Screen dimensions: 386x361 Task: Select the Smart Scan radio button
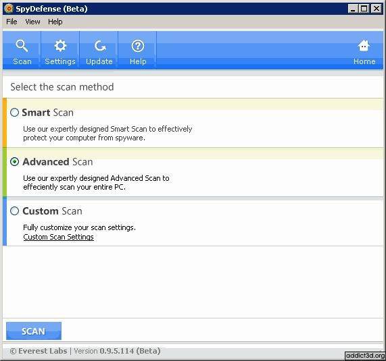coord(14,113)
